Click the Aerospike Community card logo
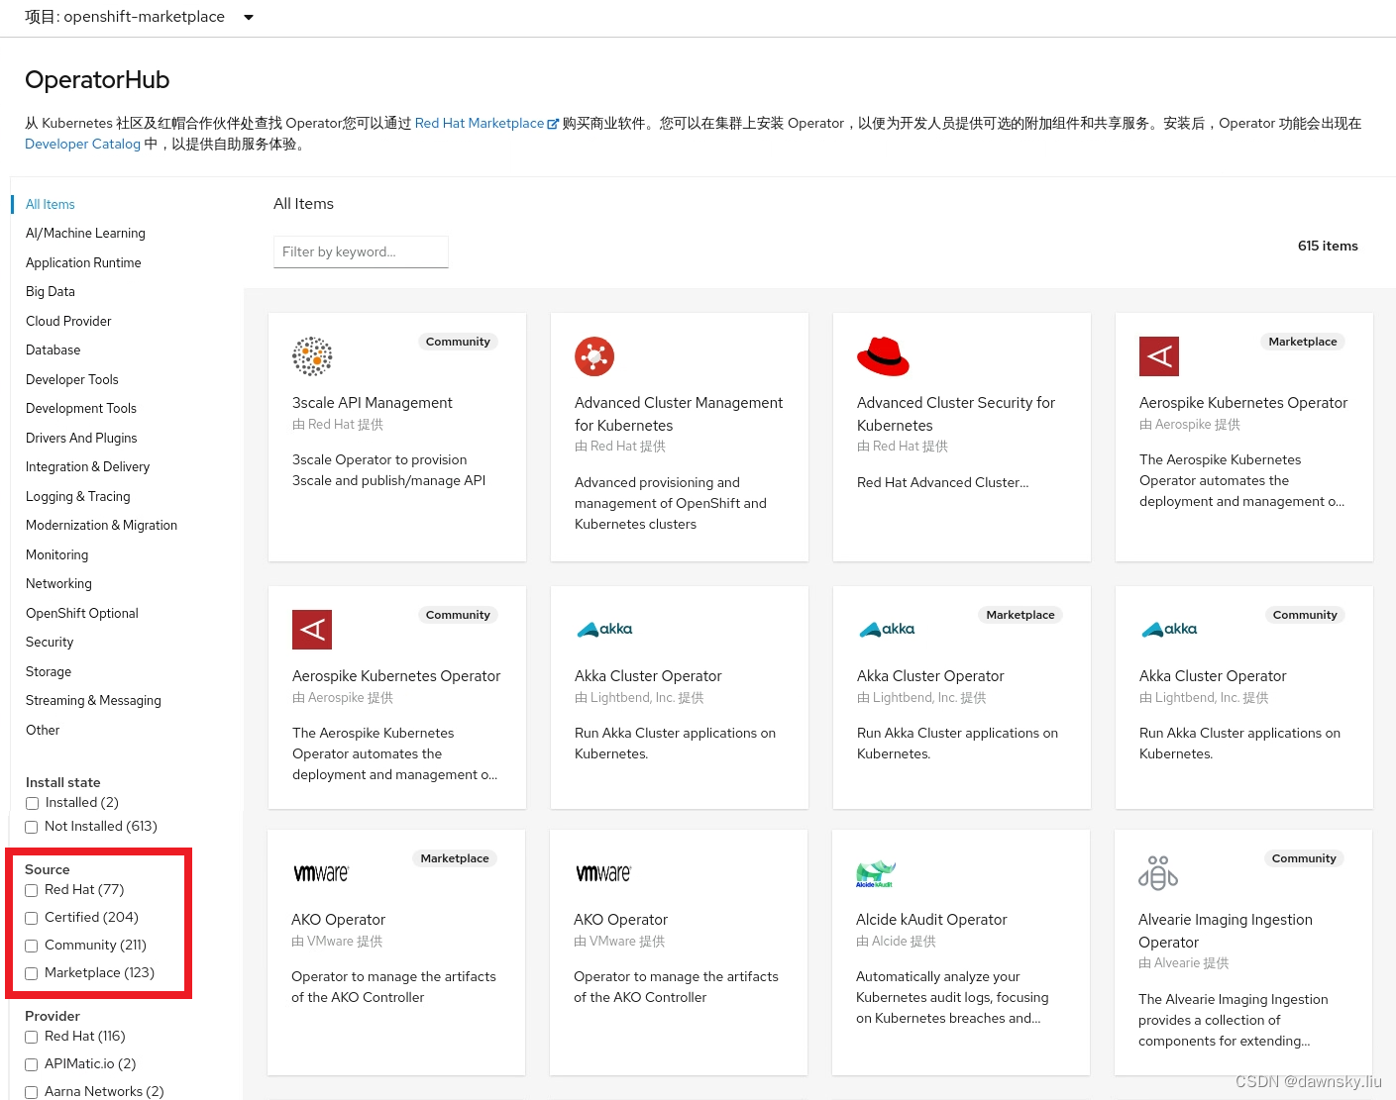This screenshot has height=1100, width=1396. [x=312, y=630]
